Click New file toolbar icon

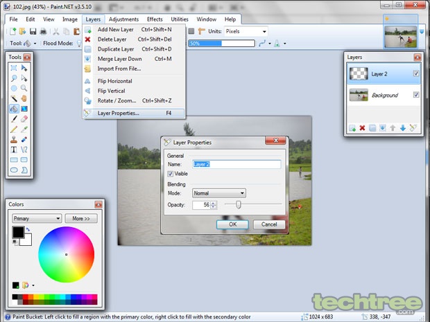coord(12,31)
